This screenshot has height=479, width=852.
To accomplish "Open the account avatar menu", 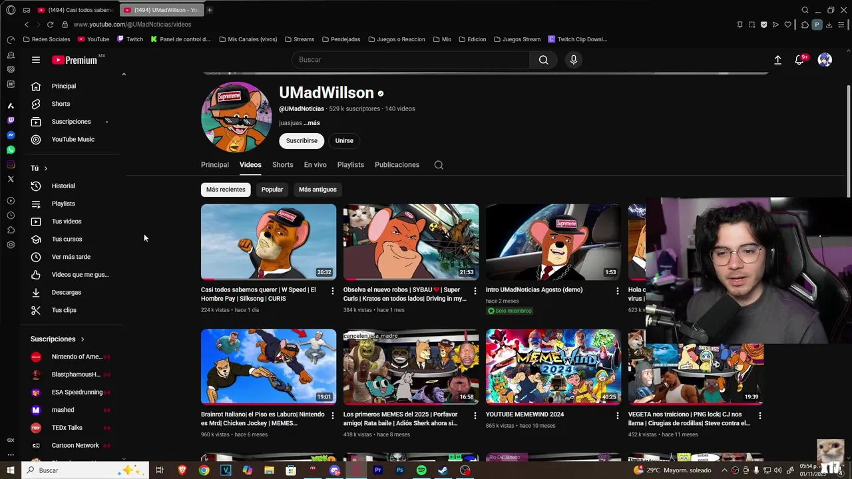I will click(x=825, y=60).
